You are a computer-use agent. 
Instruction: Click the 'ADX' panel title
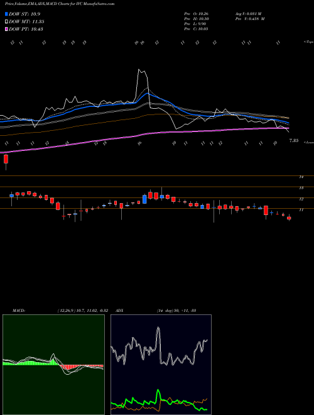(120, 311)
